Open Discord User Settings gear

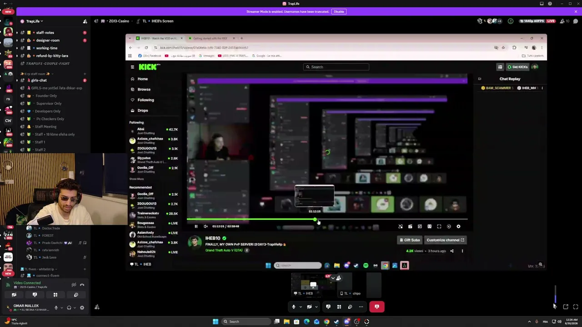[82, 307]
